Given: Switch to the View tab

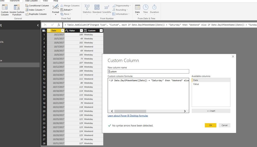Looking at the screenshot, I should point(45,1).
